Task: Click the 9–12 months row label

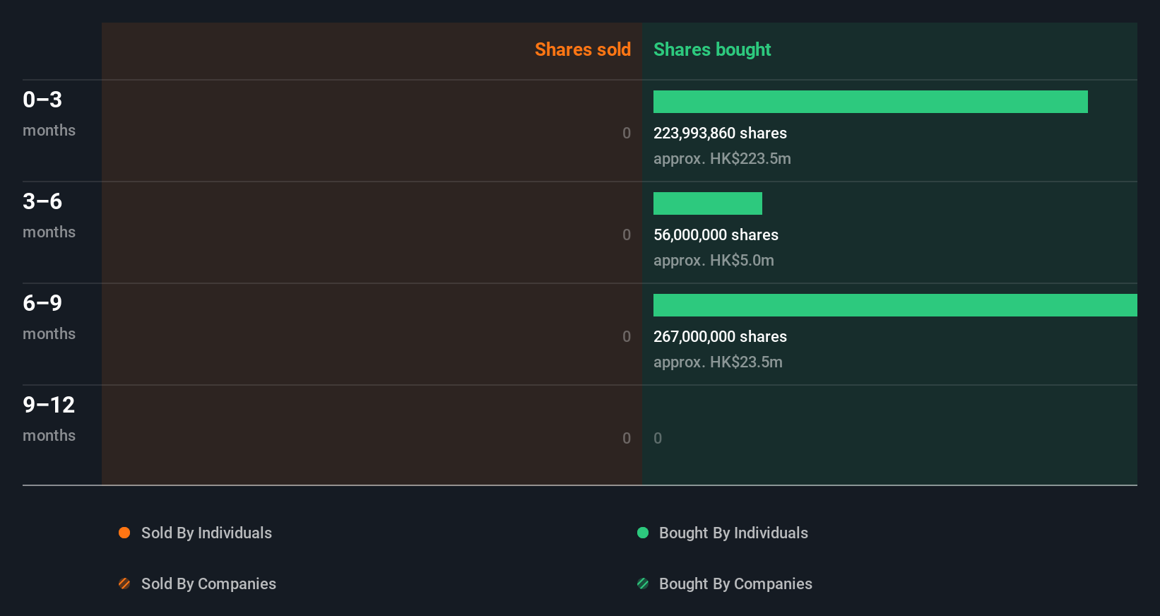Action: coord(49,418)
